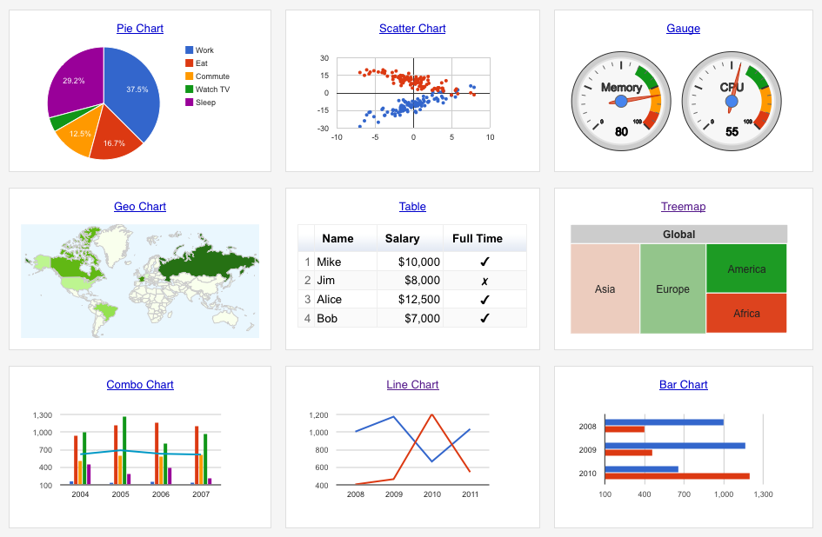Click the purple Sleep legend swatch
Viewport: 822px width, 537px height.
tap(190, 103)
